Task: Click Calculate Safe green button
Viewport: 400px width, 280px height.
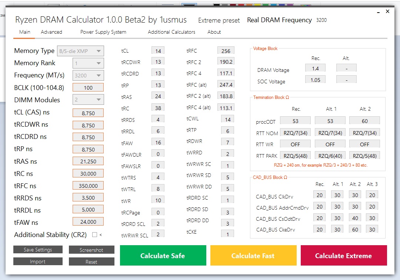Action: pyautogui.click(x=163, y=256)
